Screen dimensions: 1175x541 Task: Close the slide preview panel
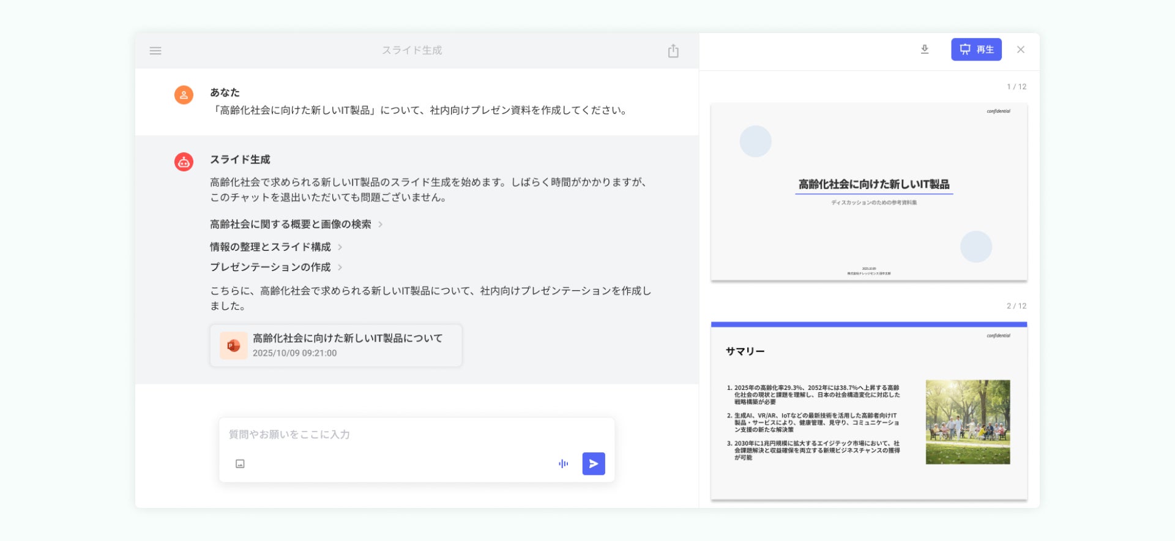(x=1020, y=50)
